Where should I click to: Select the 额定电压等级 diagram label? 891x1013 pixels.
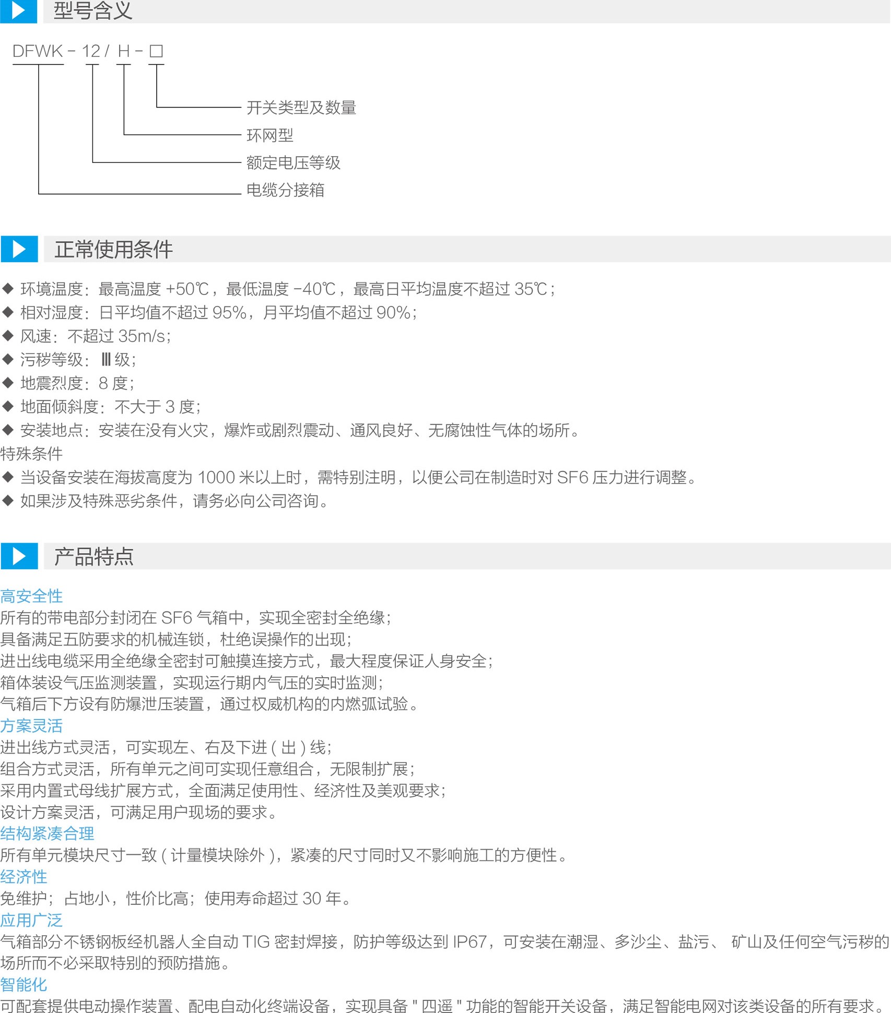tap(293, 163)
